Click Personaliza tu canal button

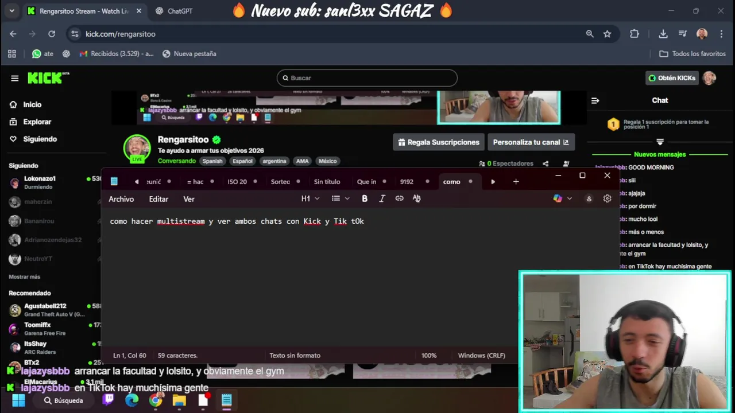coord(531,142)
